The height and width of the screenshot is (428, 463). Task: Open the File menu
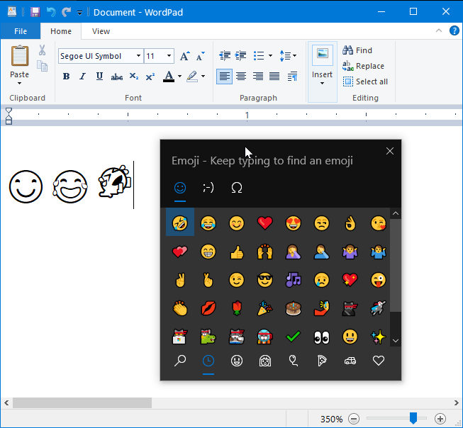(21, 31)
